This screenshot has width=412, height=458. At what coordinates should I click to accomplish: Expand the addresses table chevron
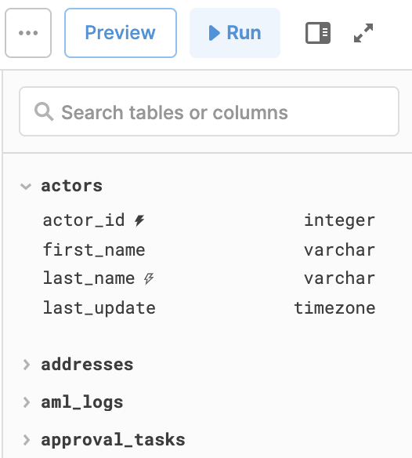click(27, 365)
